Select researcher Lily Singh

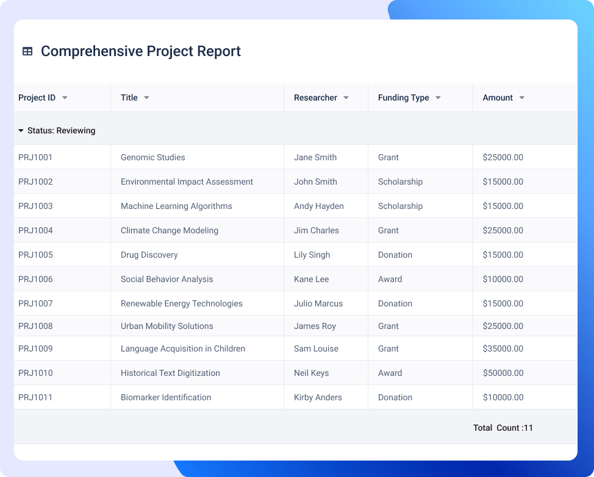(312, 255)
